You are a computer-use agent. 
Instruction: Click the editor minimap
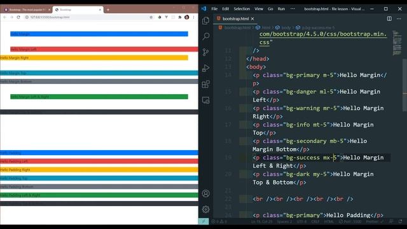[x=397, y=43]
